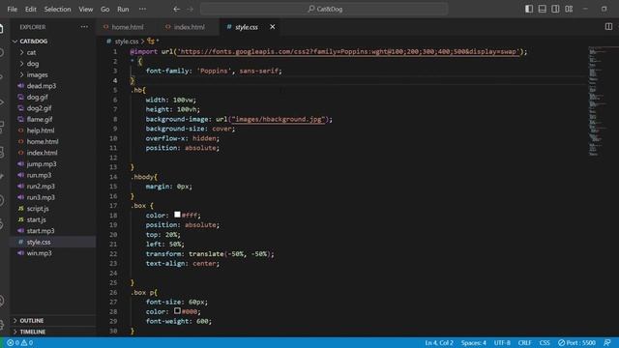Click Ln 4, Col 2 status
619x348 pixels.
[x=439, y=343]
